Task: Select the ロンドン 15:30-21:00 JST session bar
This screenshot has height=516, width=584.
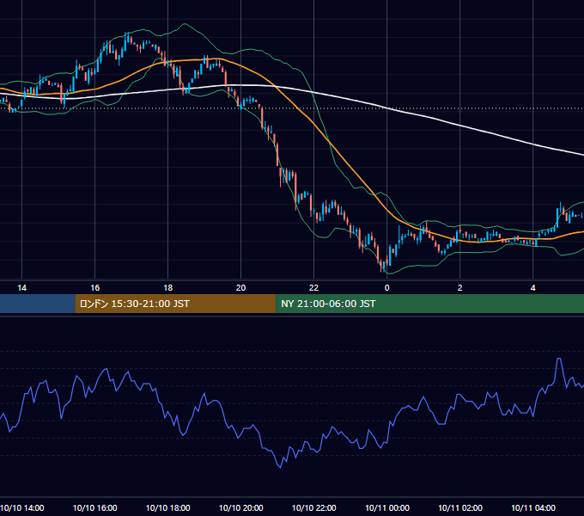Action: (175, 304)
